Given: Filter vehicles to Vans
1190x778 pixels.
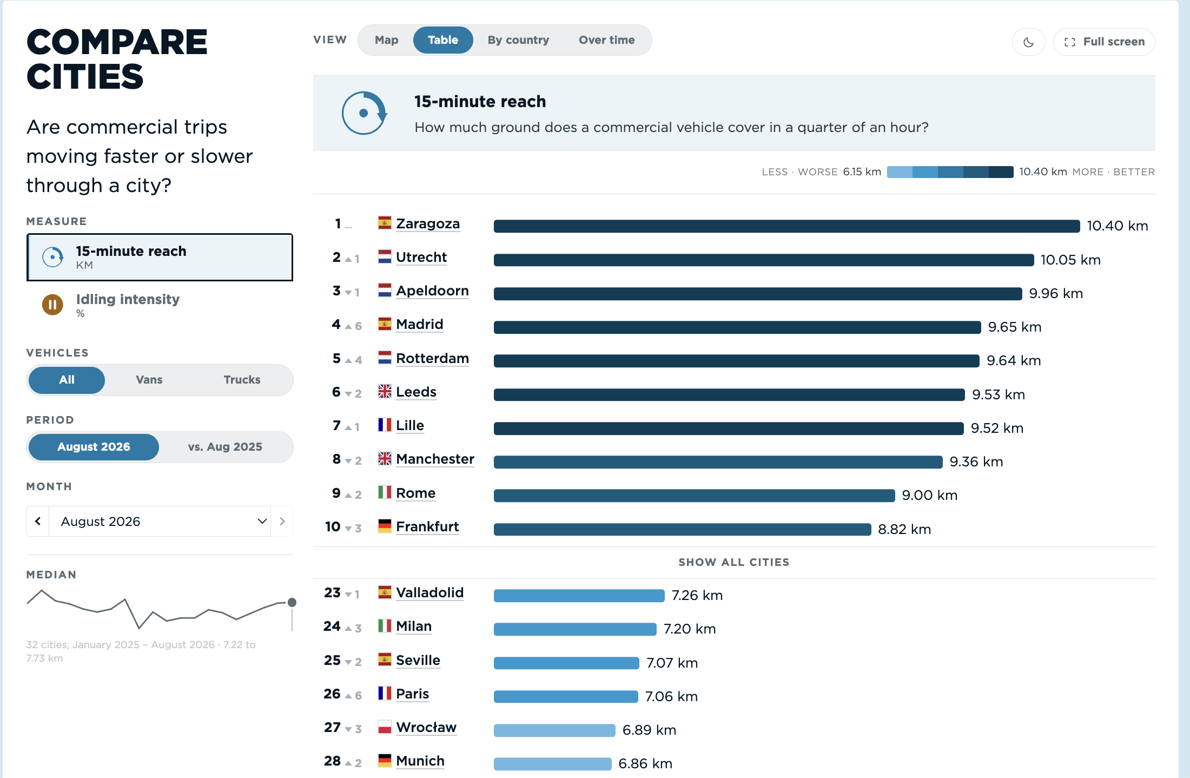Looking at the screenshot, I should [149, 380].
